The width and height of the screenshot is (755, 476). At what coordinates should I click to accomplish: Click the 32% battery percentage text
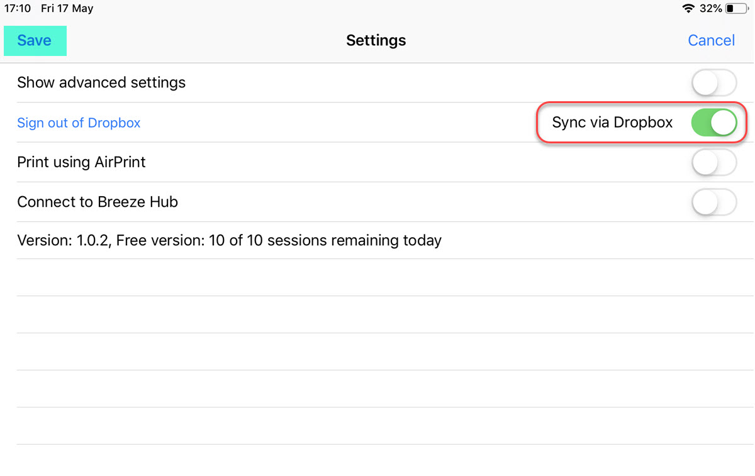710,9
